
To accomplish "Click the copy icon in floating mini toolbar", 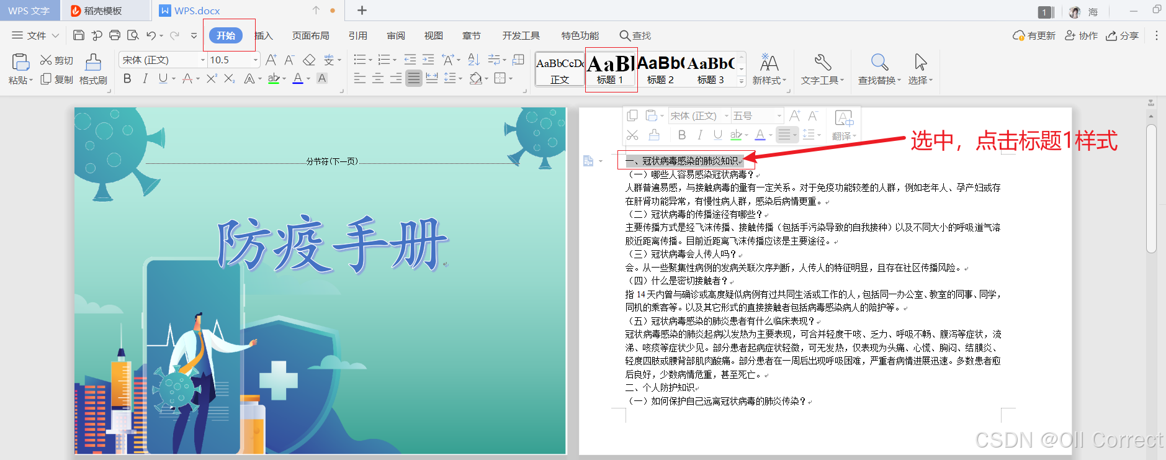I will pyautogui.click(x=632, y=115).
